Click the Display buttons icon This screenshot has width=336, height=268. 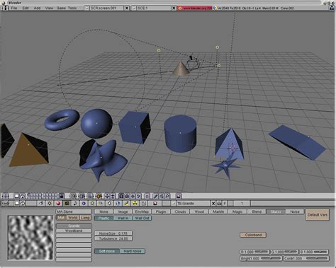click(155, 203)
